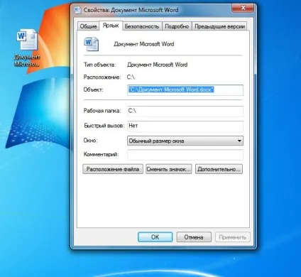Click the Быстрый вызов field showing Нет

pos(185,126)
